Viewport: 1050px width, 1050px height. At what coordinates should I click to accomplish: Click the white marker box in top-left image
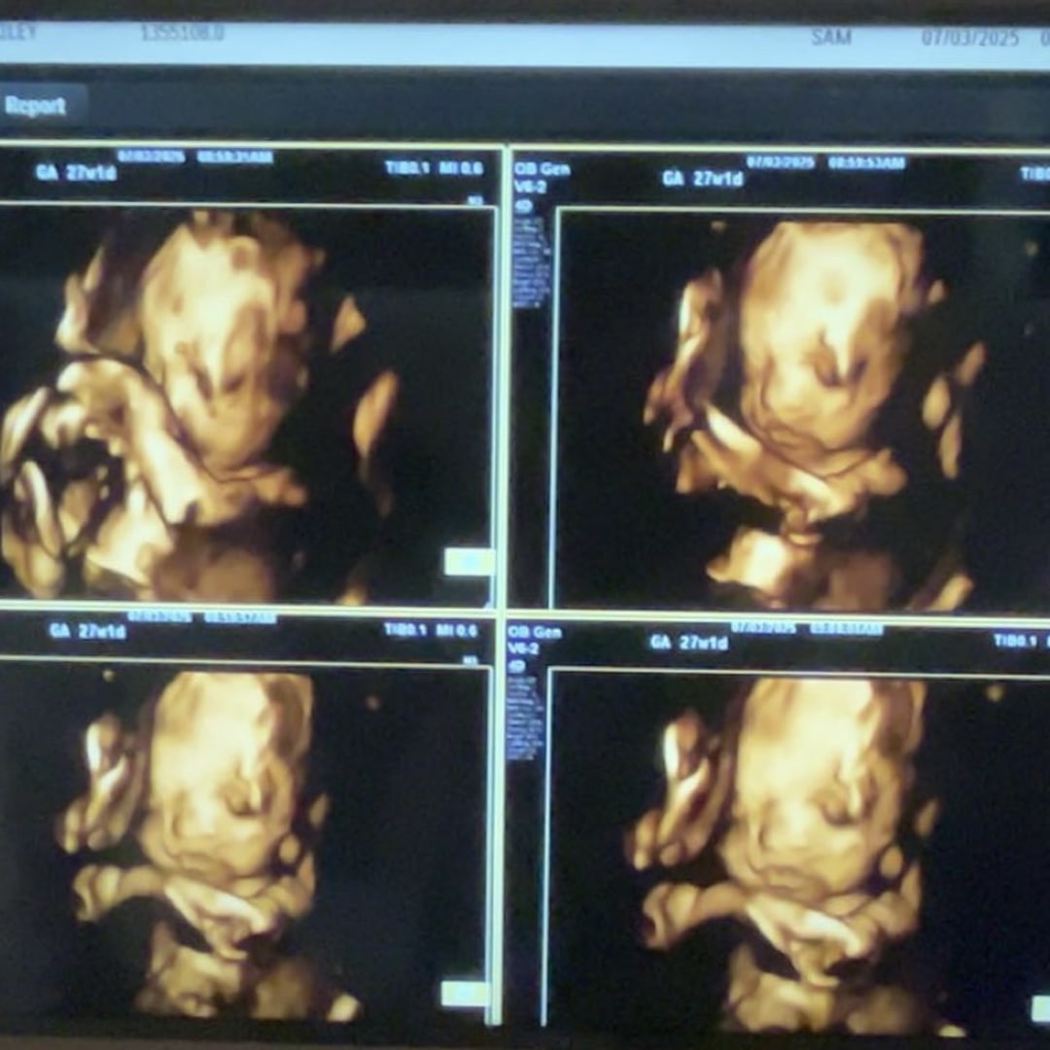point(469,561)
